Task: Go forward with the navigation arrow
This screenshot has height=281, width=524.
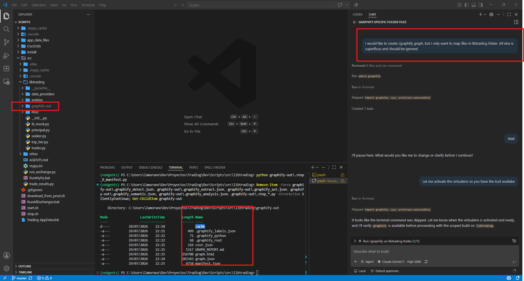Action: click(183, 5)
